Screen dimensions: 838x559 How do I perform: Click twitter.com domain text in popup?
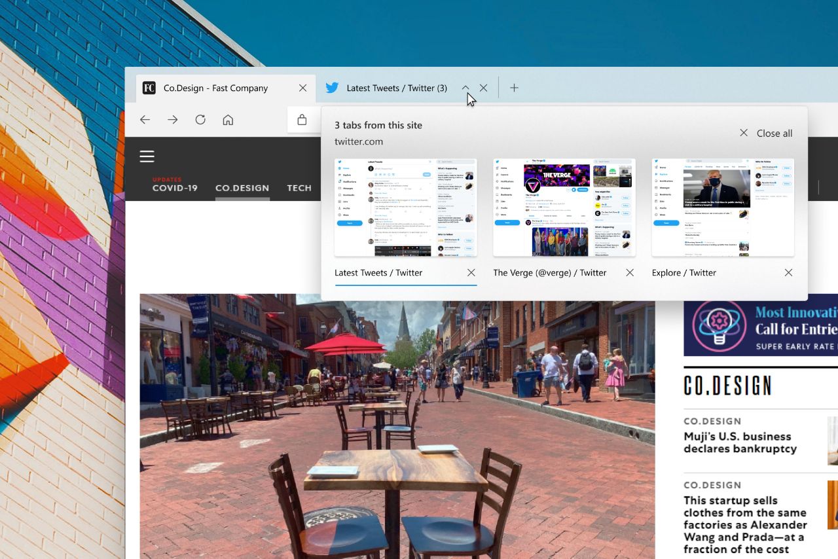point(359,141)
